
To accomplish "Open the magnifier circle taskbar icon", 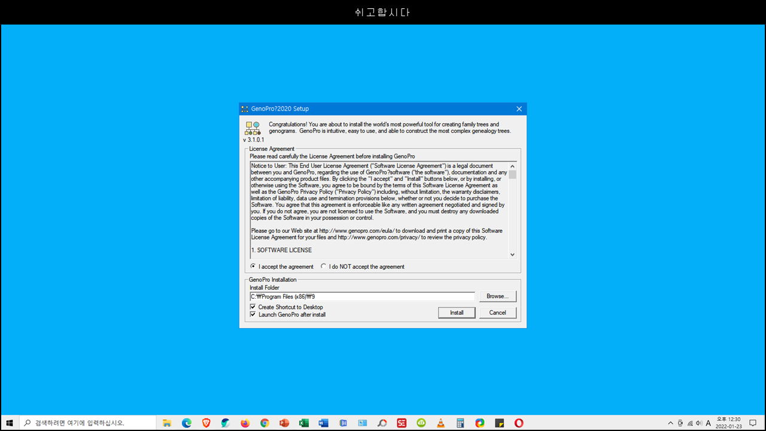I will [x=382, y=423].
